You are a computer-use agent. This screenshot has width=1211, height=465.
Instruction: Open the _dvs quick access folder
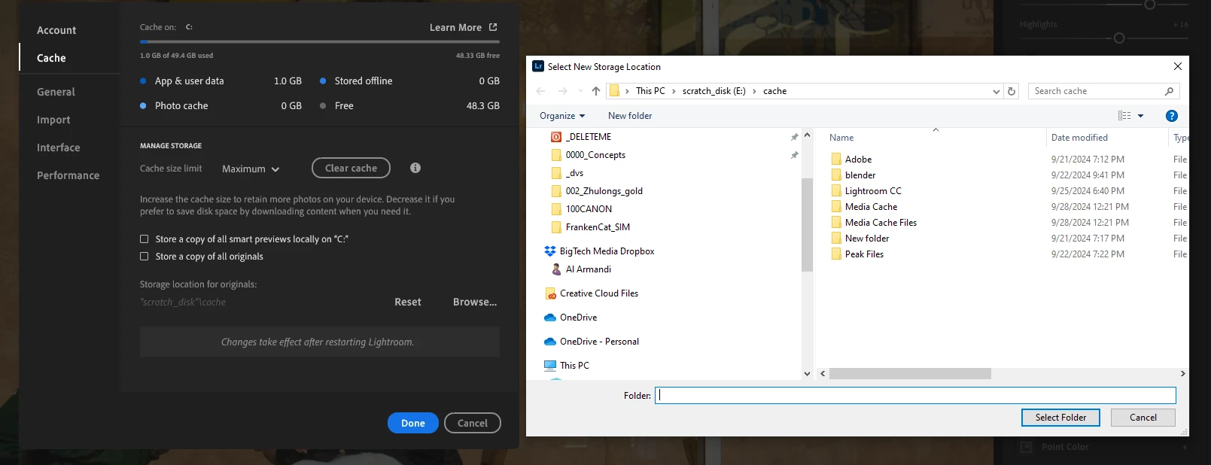click(x=574, y=173)
